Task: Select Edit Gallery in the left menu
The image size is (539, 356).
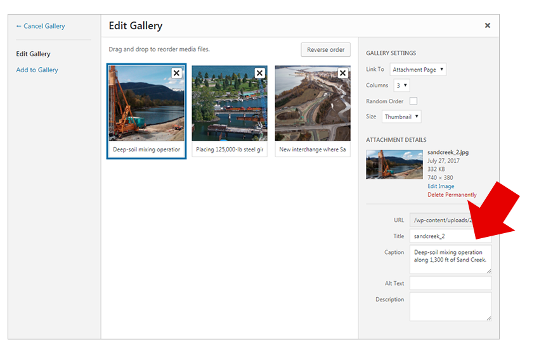Action: (x=33, y=54)
